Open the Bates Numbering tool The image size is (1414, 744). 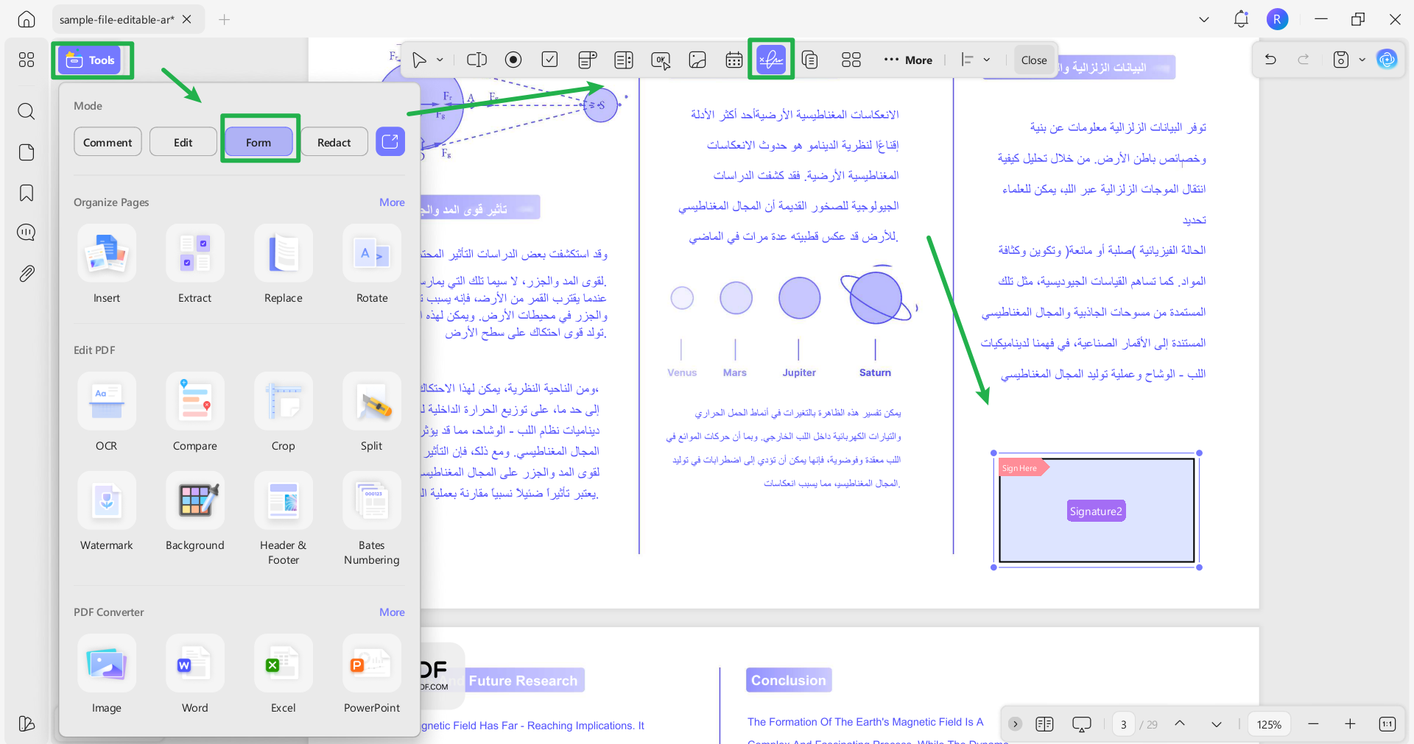point(372,519)
